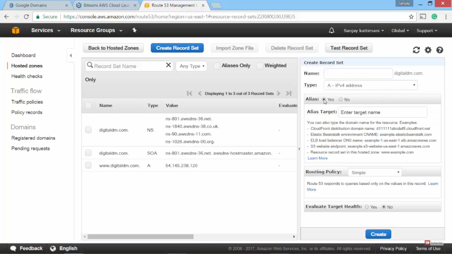This screenshot has width=452, height=254.
Task: Clear the record set search field
Action: (x=168, y=65)
